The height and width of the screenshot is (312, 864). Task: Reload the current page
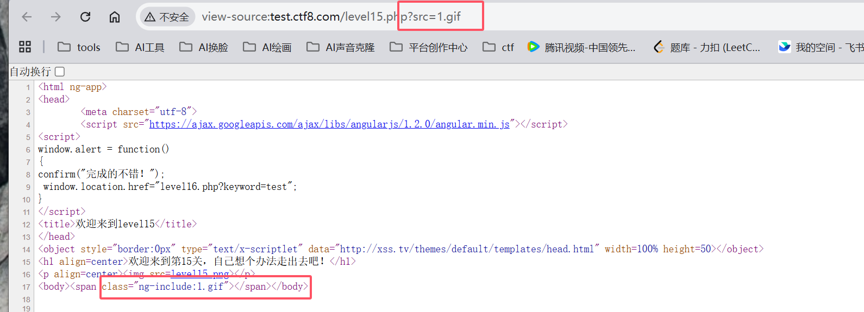pos(85,17)
